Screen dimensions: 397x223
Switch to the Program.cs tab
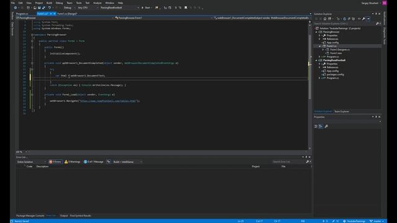pyautogui.click(x=22, y=14)
